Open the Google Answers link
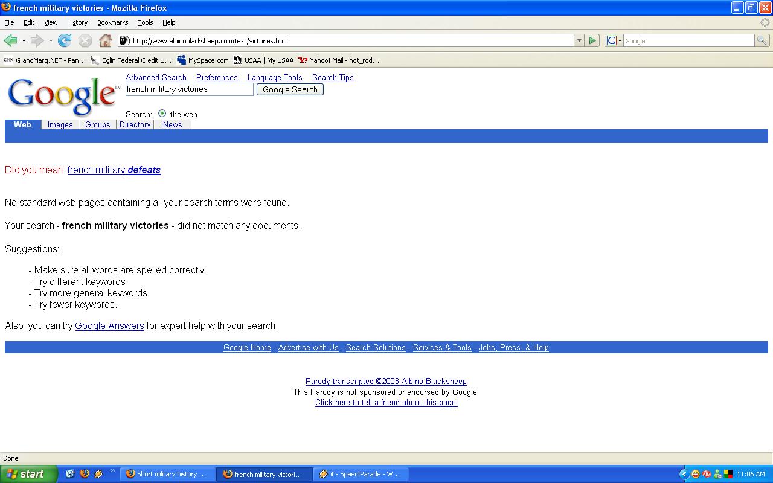 click(x=109, y=325)
